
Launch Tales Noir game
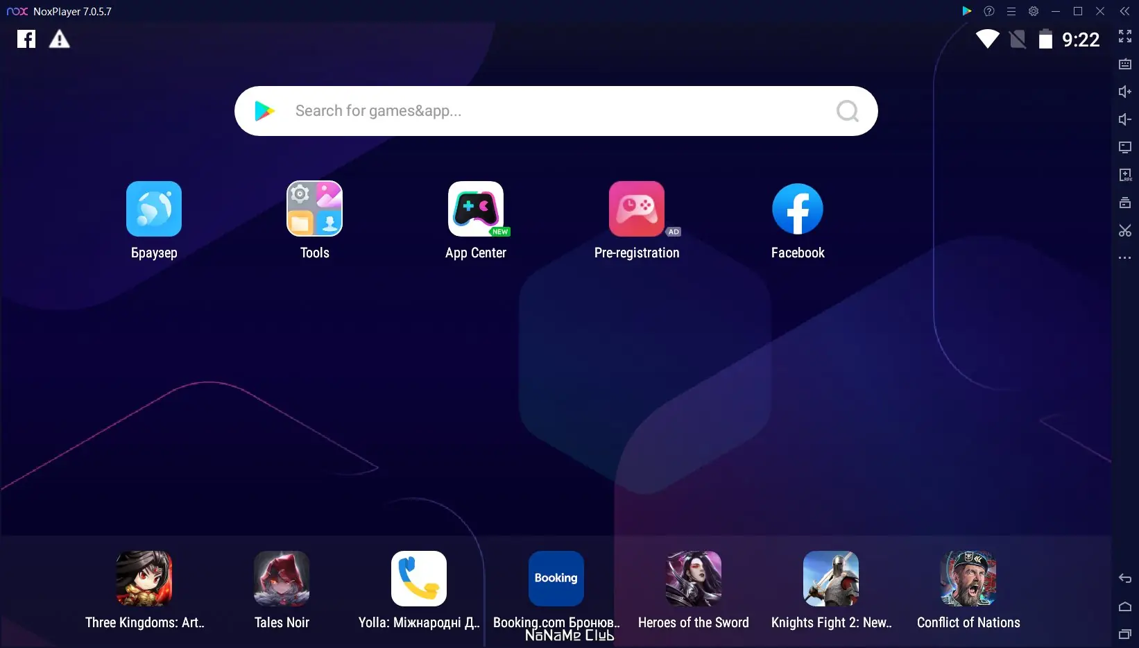point(282,579)
